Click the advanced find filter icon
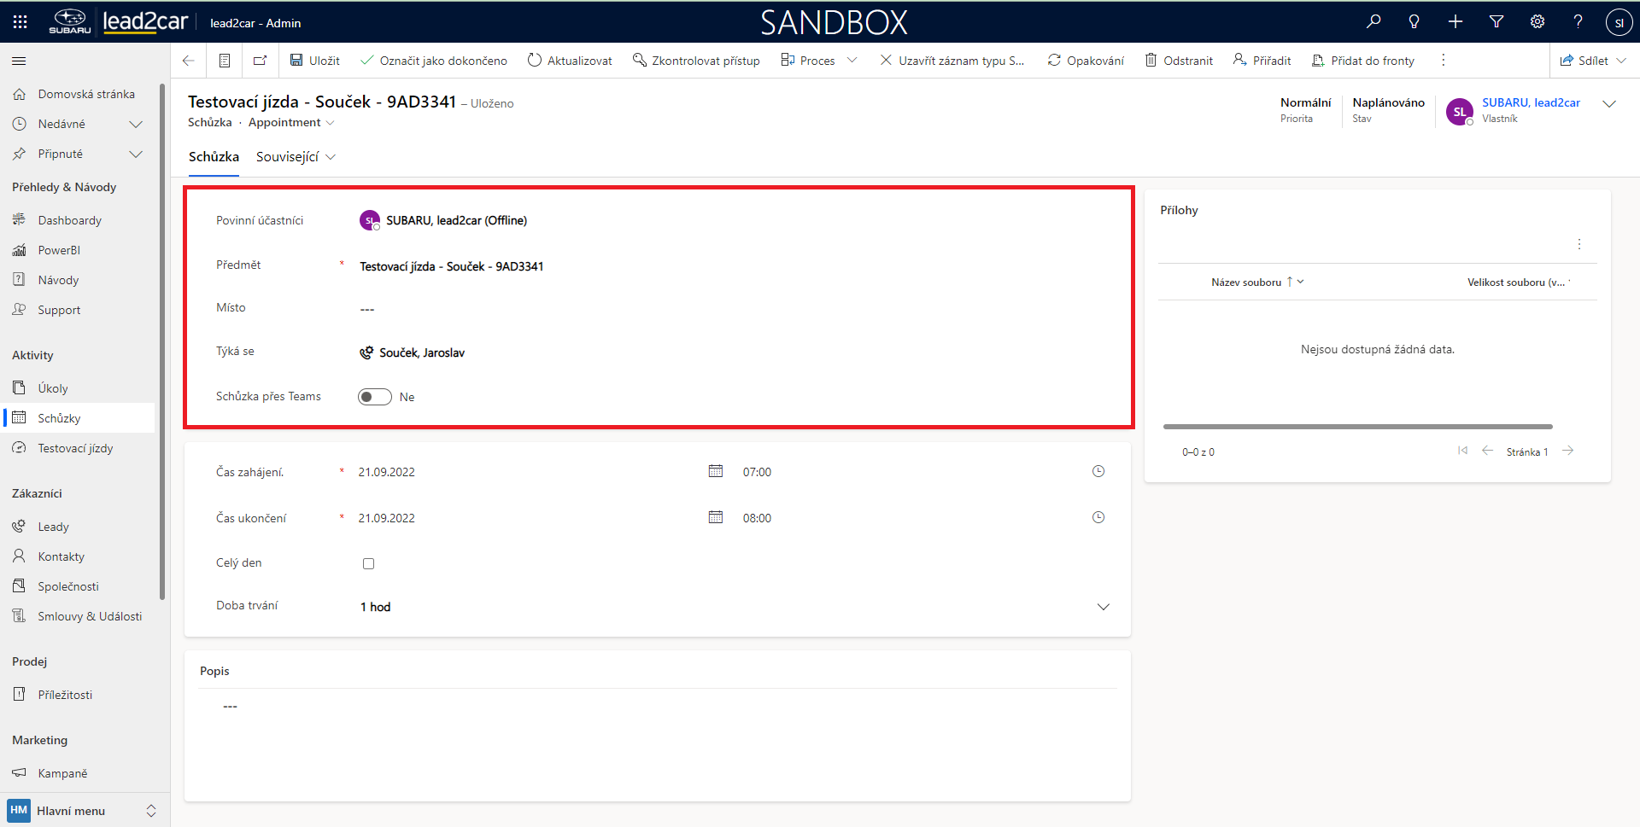This screenshot has width=1640, height=827. pos(1496,22)
